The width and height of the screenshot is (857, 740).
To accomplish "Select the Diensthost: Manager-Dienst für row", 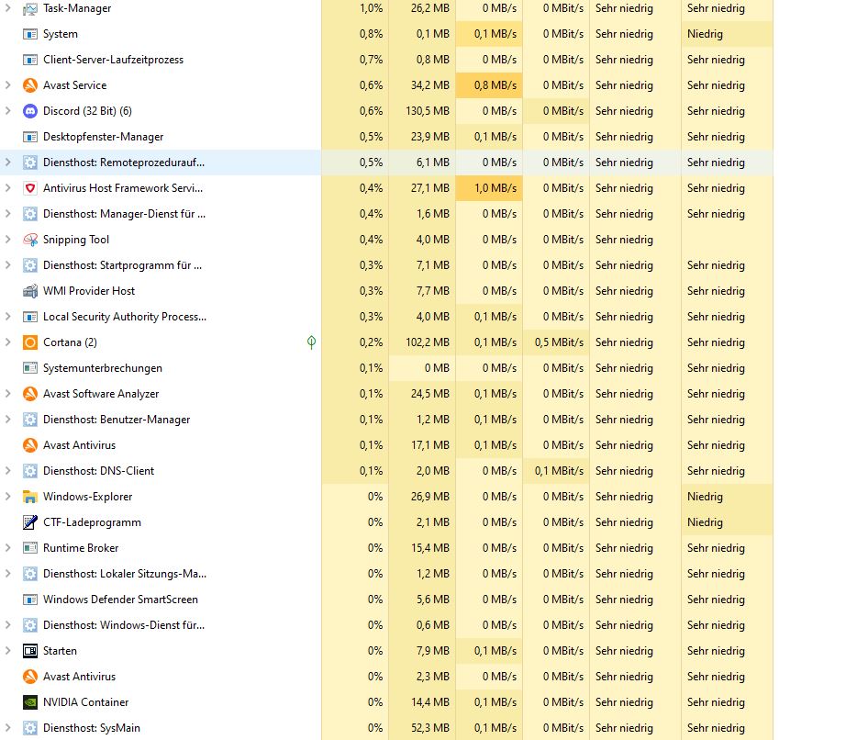I will tap(386, 214).
